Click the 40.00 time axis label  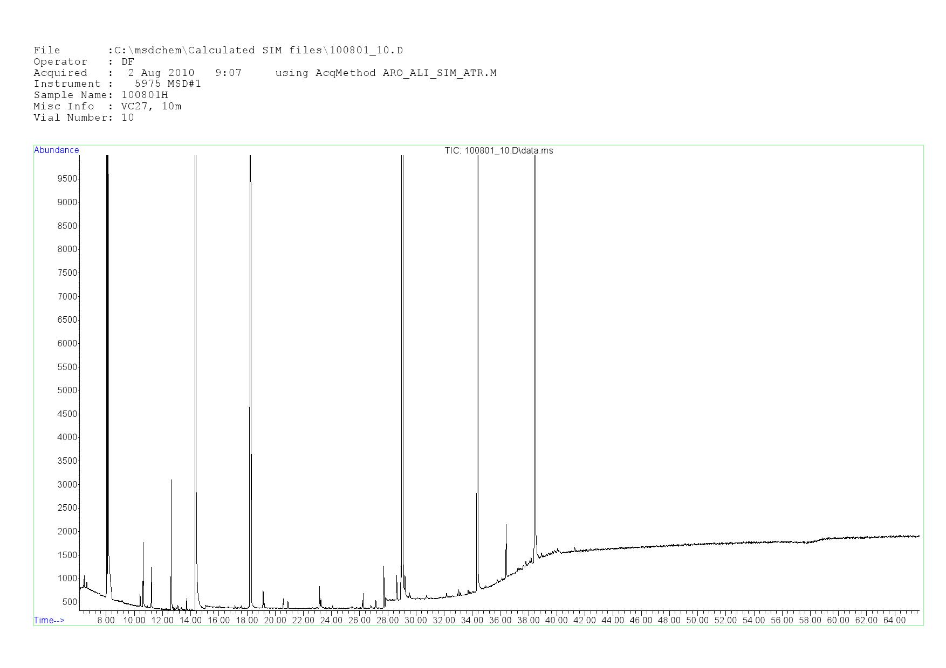point(556,620)
